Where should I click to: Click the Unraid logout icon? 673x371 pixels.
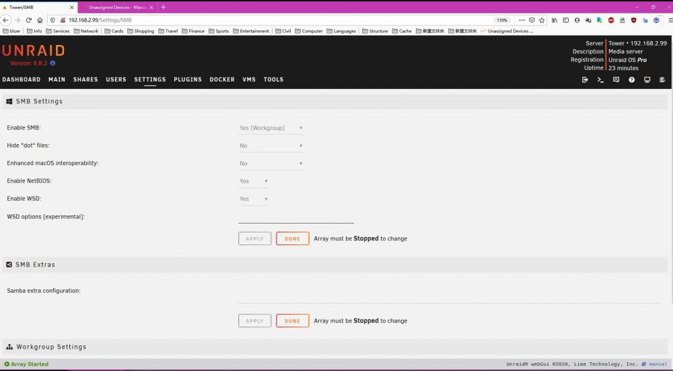coord(585,80)
